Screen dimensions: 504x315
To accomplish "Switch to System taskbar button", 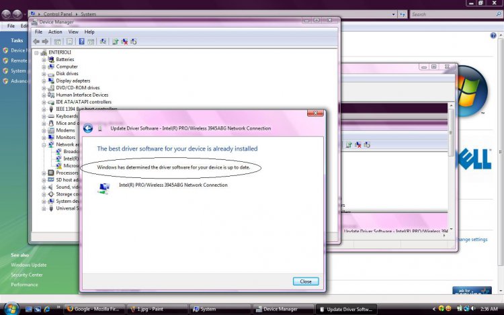I will (x=220, y=309).
